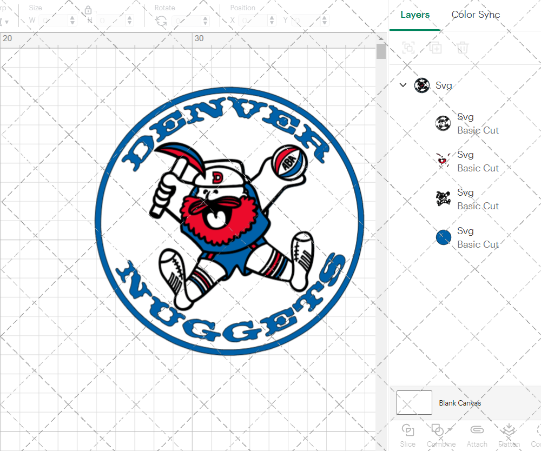Click the Attach tool
This screenshot has width=541, height=451.
click(477, 435)
